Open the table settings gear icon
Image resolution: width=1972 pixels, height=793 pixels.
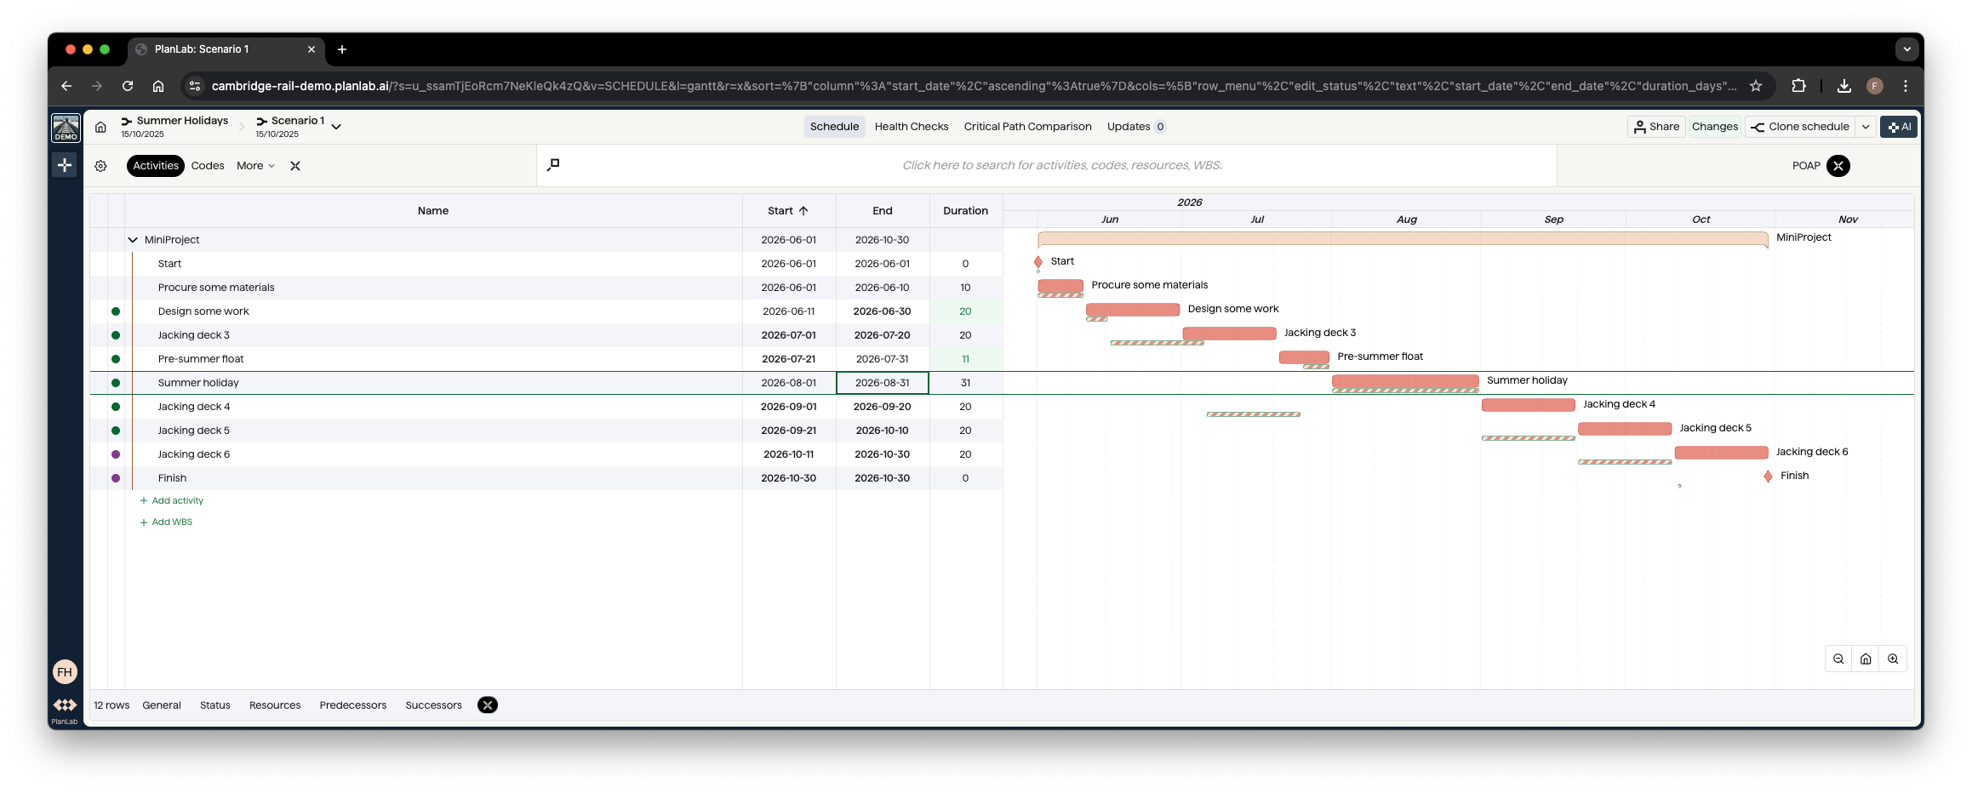click(100, 166)
